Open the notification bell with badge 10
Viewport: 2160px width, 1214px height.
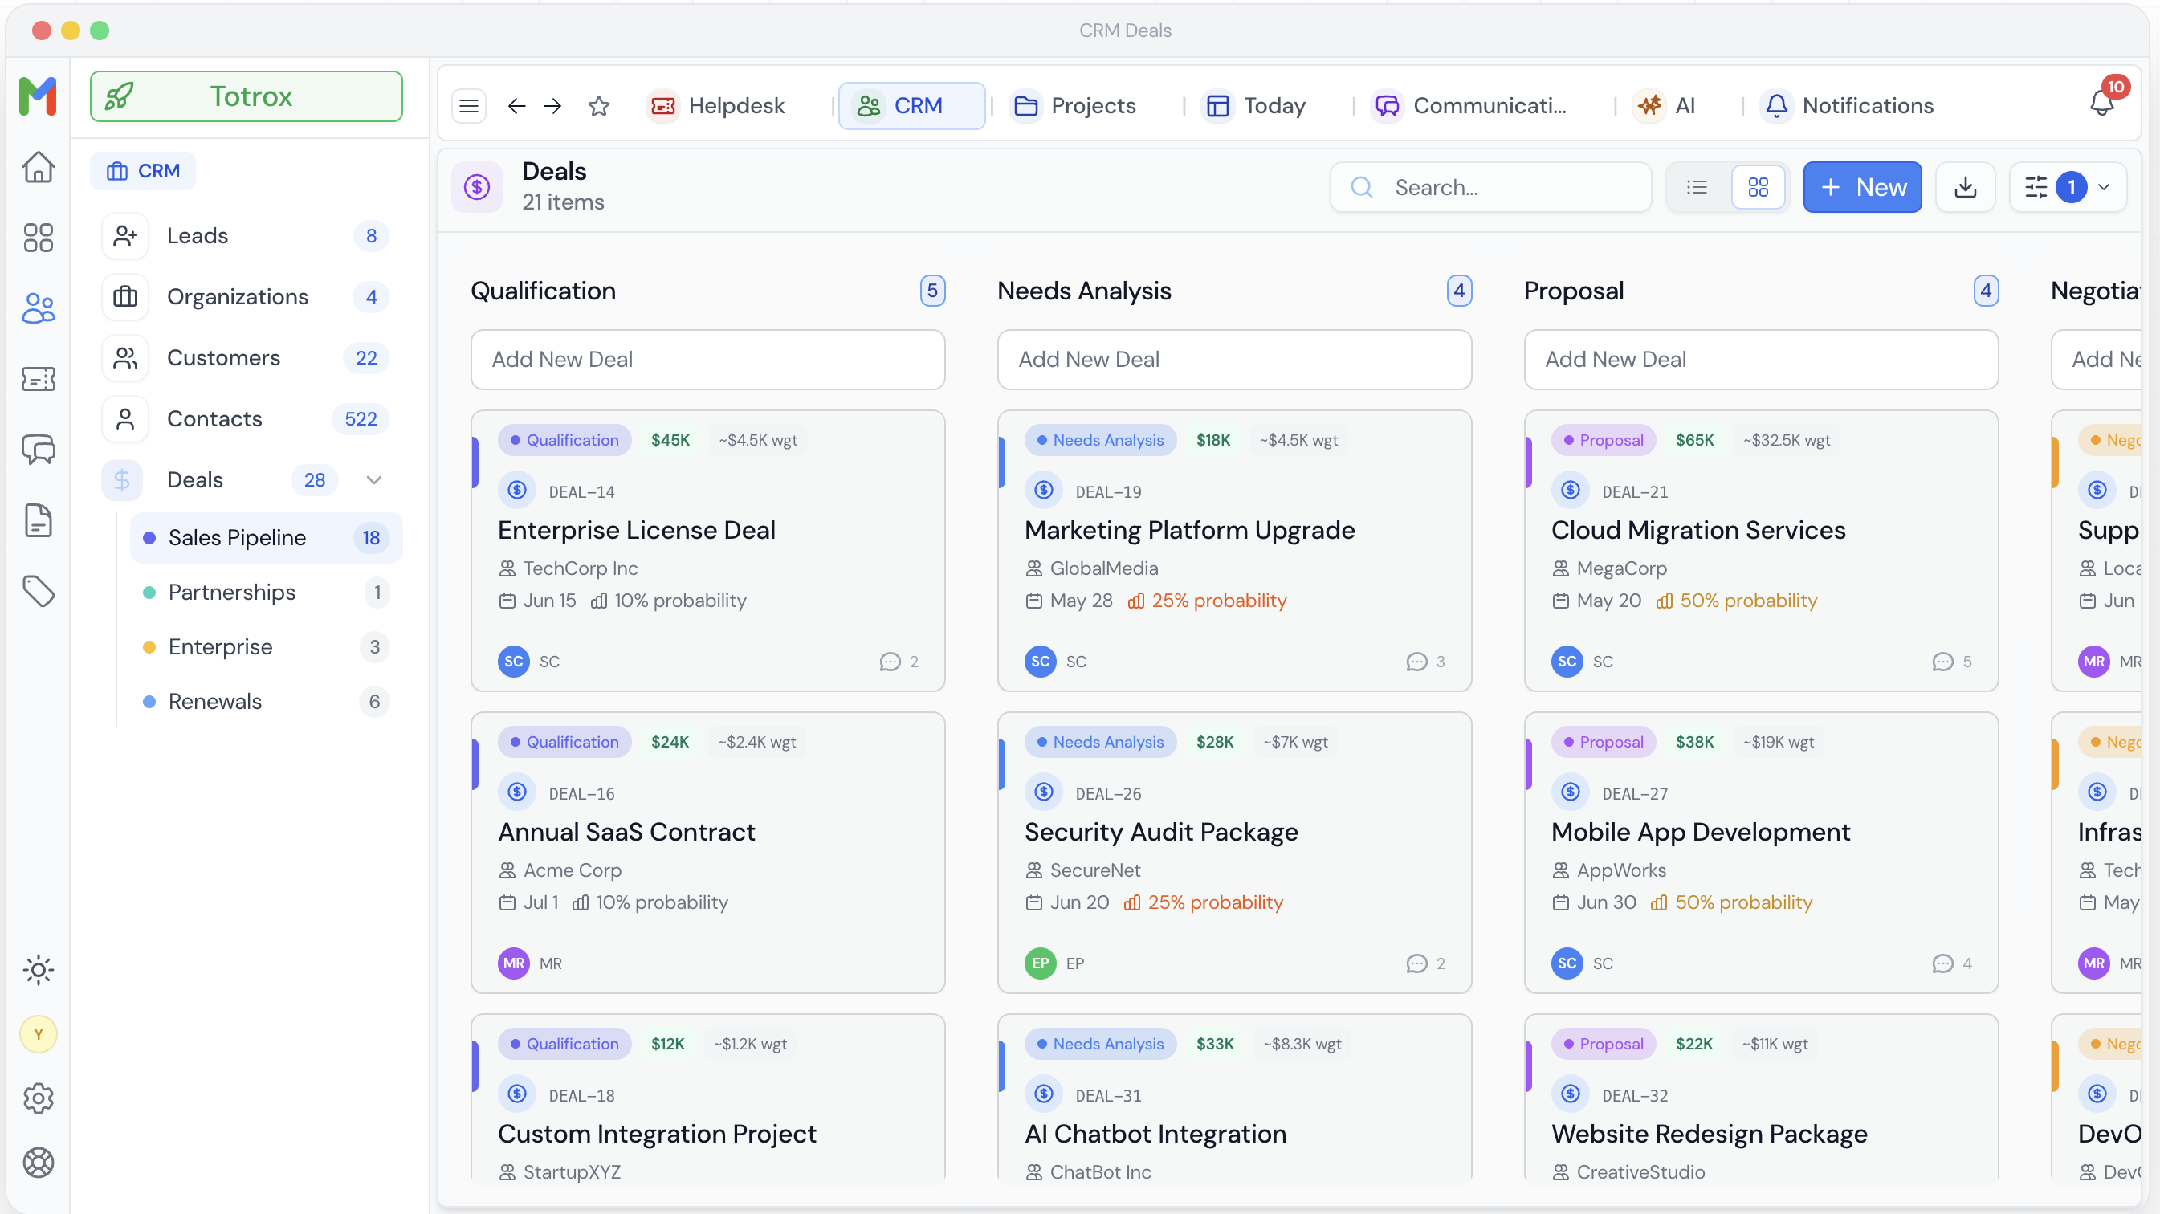[2101, 103]
